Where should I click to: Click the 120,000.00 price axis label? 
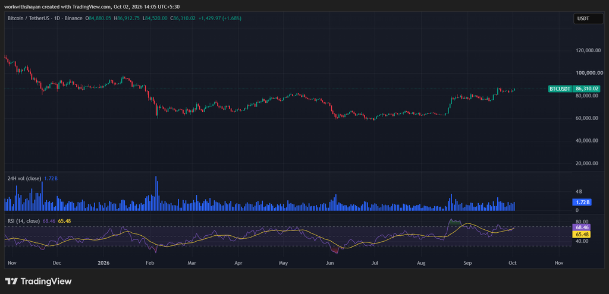pyautogui.click(x=589, y=50)
